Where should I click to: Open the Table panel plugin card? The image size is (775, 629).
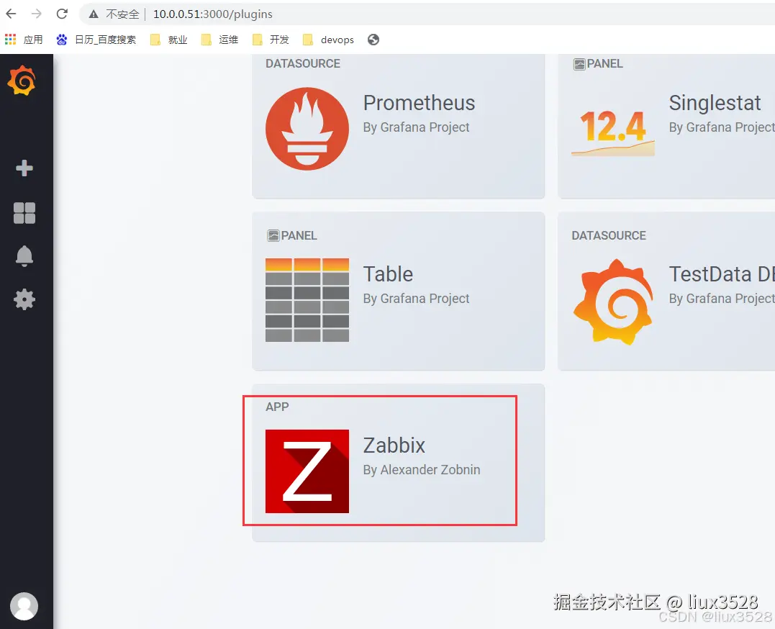[398, 291]
